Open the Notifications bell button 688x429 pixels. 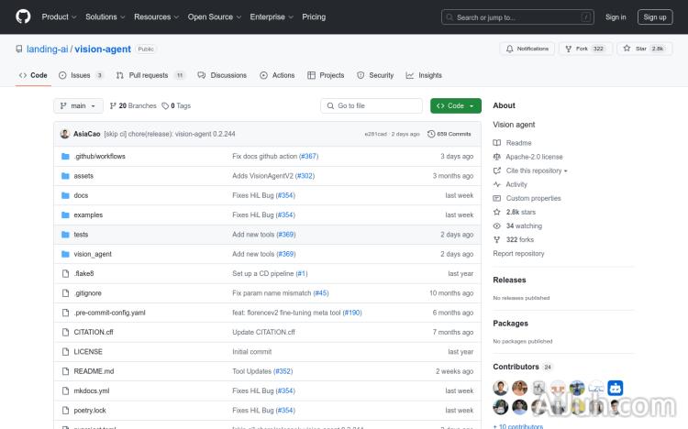pyautogui.click(x=527, y=49)
